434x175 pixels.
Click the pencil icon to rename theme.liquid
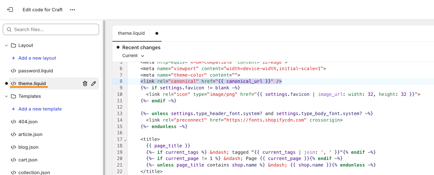point(94,83)
